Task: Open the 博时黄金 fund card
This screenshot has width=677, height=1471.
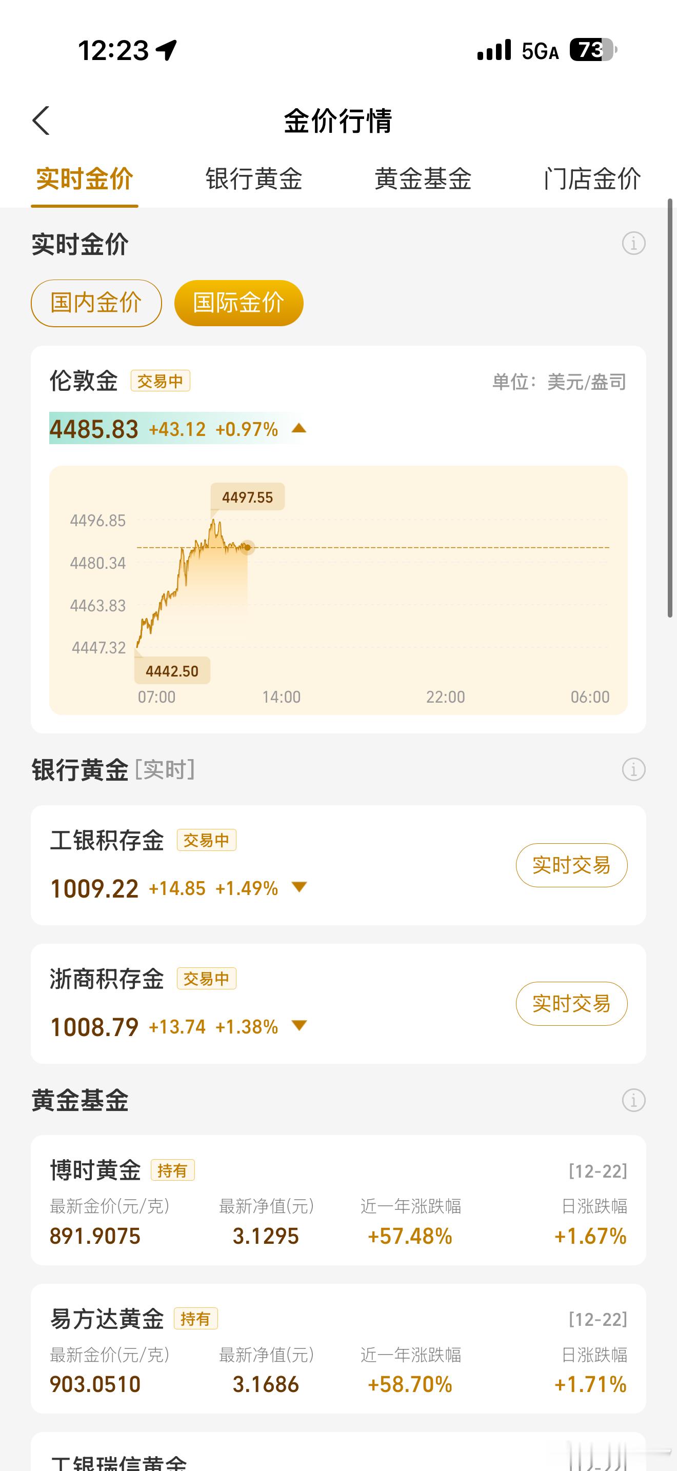Action: coord(339,1200)
